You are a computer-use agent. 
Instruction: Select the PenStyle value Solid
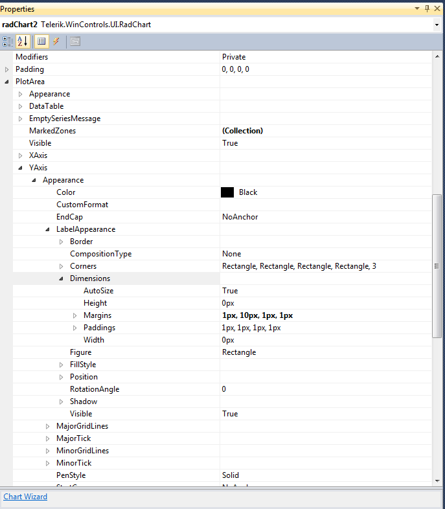click(231, 475)
